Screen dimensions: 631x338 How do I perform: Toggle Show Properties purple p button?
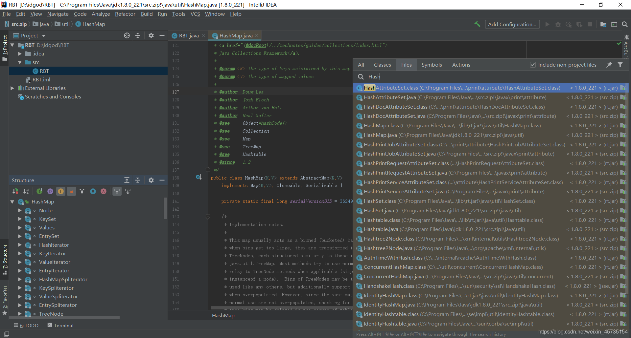tap(50, 191)
